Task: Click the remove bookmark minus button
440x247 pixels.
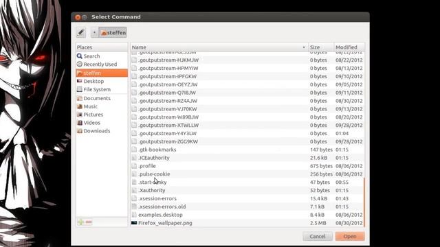Action: click(89, 222)
